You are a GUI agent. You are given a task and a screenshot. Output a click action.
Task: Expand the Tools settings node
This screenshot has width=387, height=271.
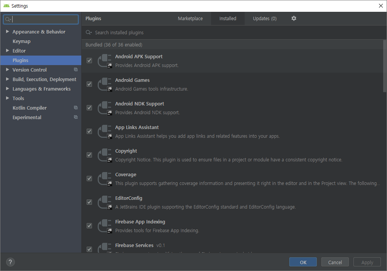click(x=7, y=98)
